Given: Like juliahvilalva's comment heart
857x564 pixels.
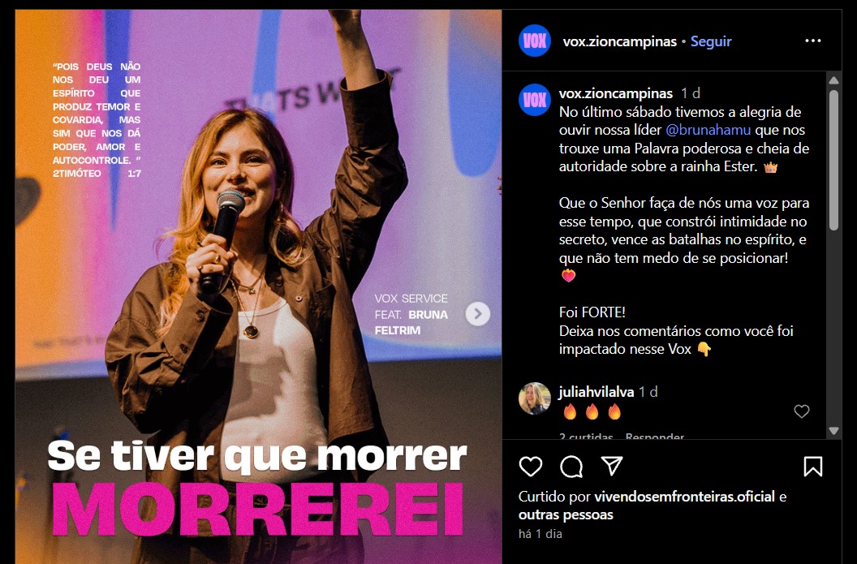Looking at the screenshot, I should tap(801, 411).
